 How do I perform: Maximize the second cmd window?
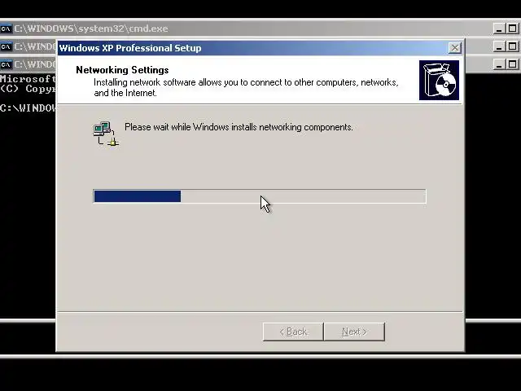tap(512, 46)
